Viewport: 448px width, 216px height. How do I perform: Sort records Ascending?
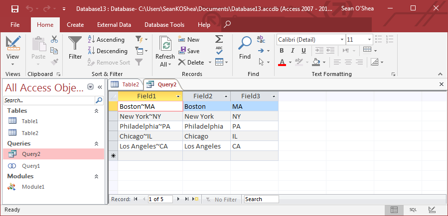point(106,40)
